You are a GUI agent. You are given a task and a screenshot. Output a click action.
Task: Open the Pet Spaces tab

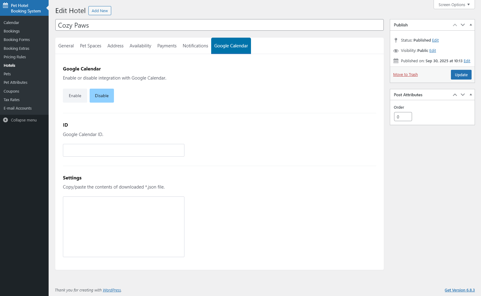(x=91, y=46)
